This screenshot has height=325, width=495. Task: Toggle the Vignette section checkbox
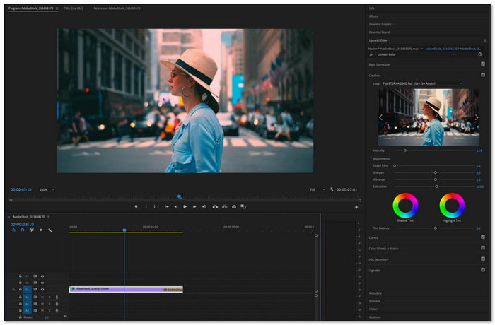483,270
